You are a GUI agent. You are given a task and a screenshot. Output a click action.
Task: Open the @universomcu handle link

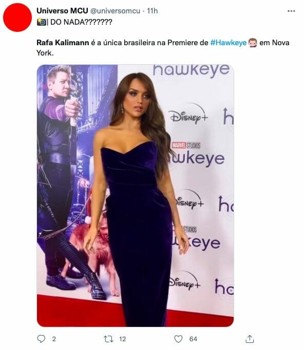pos(115,11)
